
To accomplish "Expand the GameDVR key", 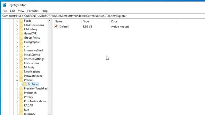I will (17, 34).
